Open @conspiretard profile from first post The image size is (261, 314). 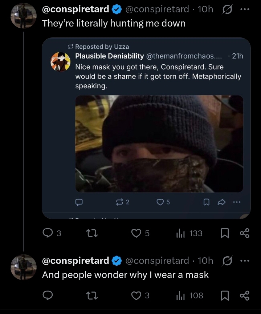click(76, 9)
